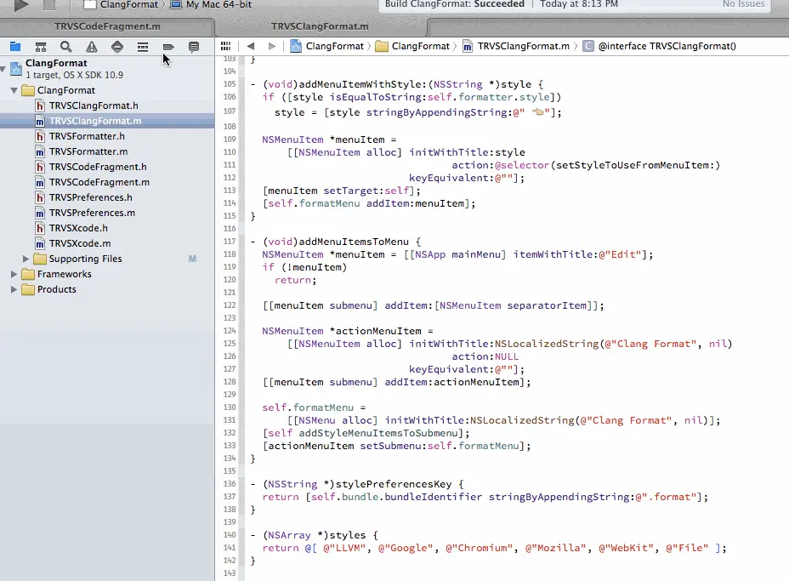Open the Test navigator diamond icon
The image size is (789, 581).
pos(117,47)
